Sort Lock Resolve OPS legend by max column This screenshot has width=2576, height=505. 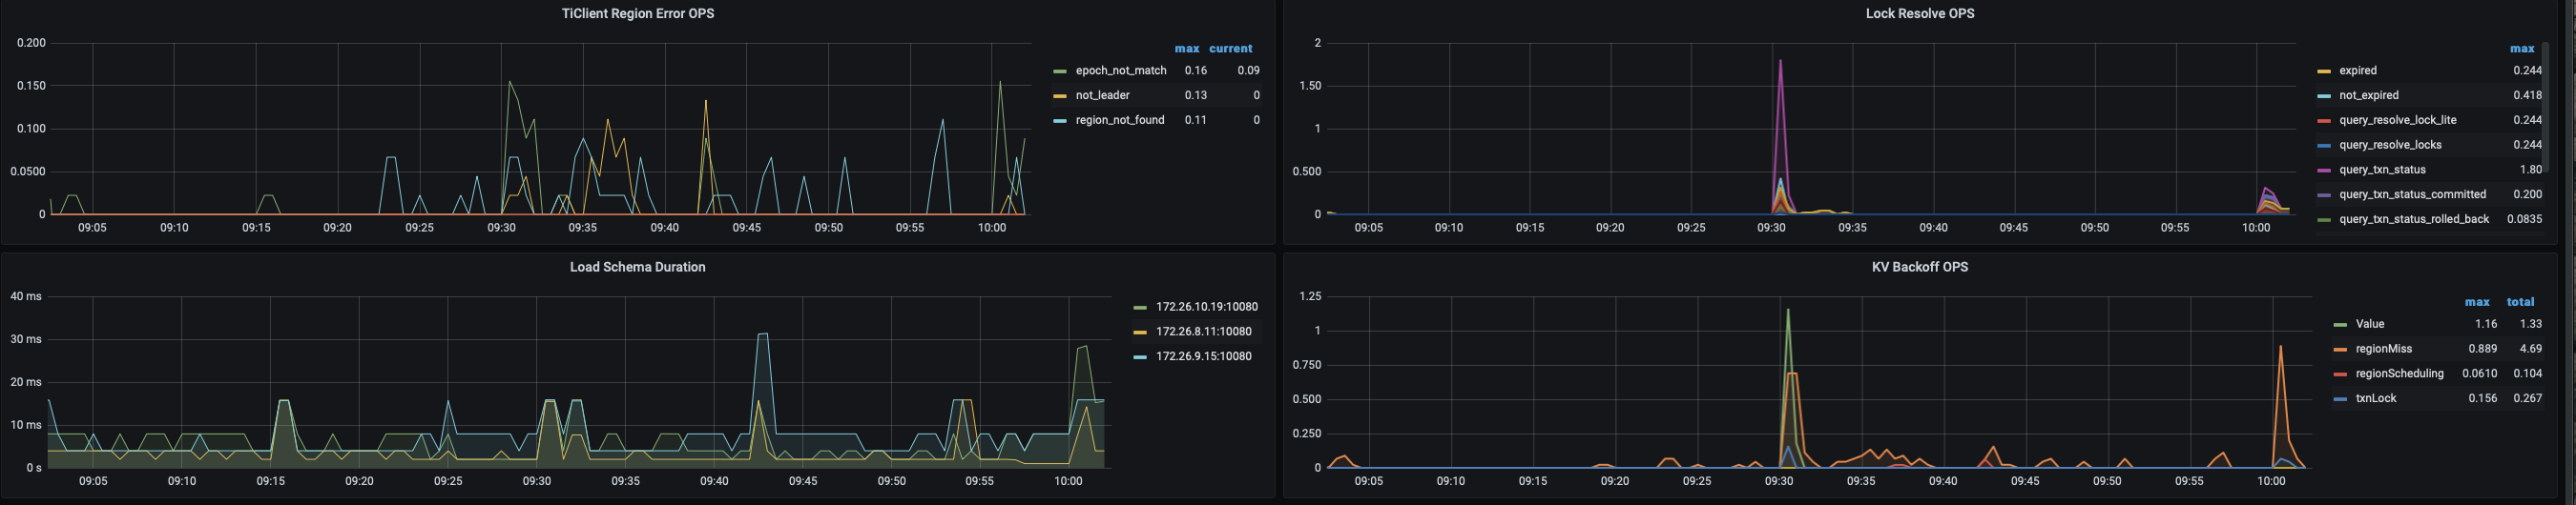[x=2522, y=49]
